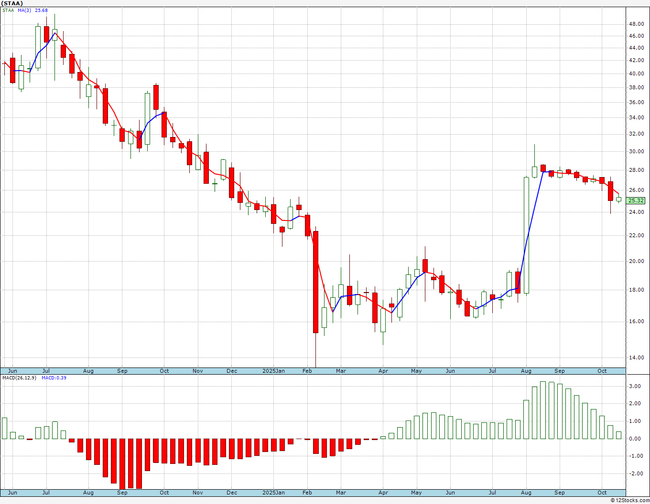Click the -1.00 MACD axis label

click(x=636, y=456)
